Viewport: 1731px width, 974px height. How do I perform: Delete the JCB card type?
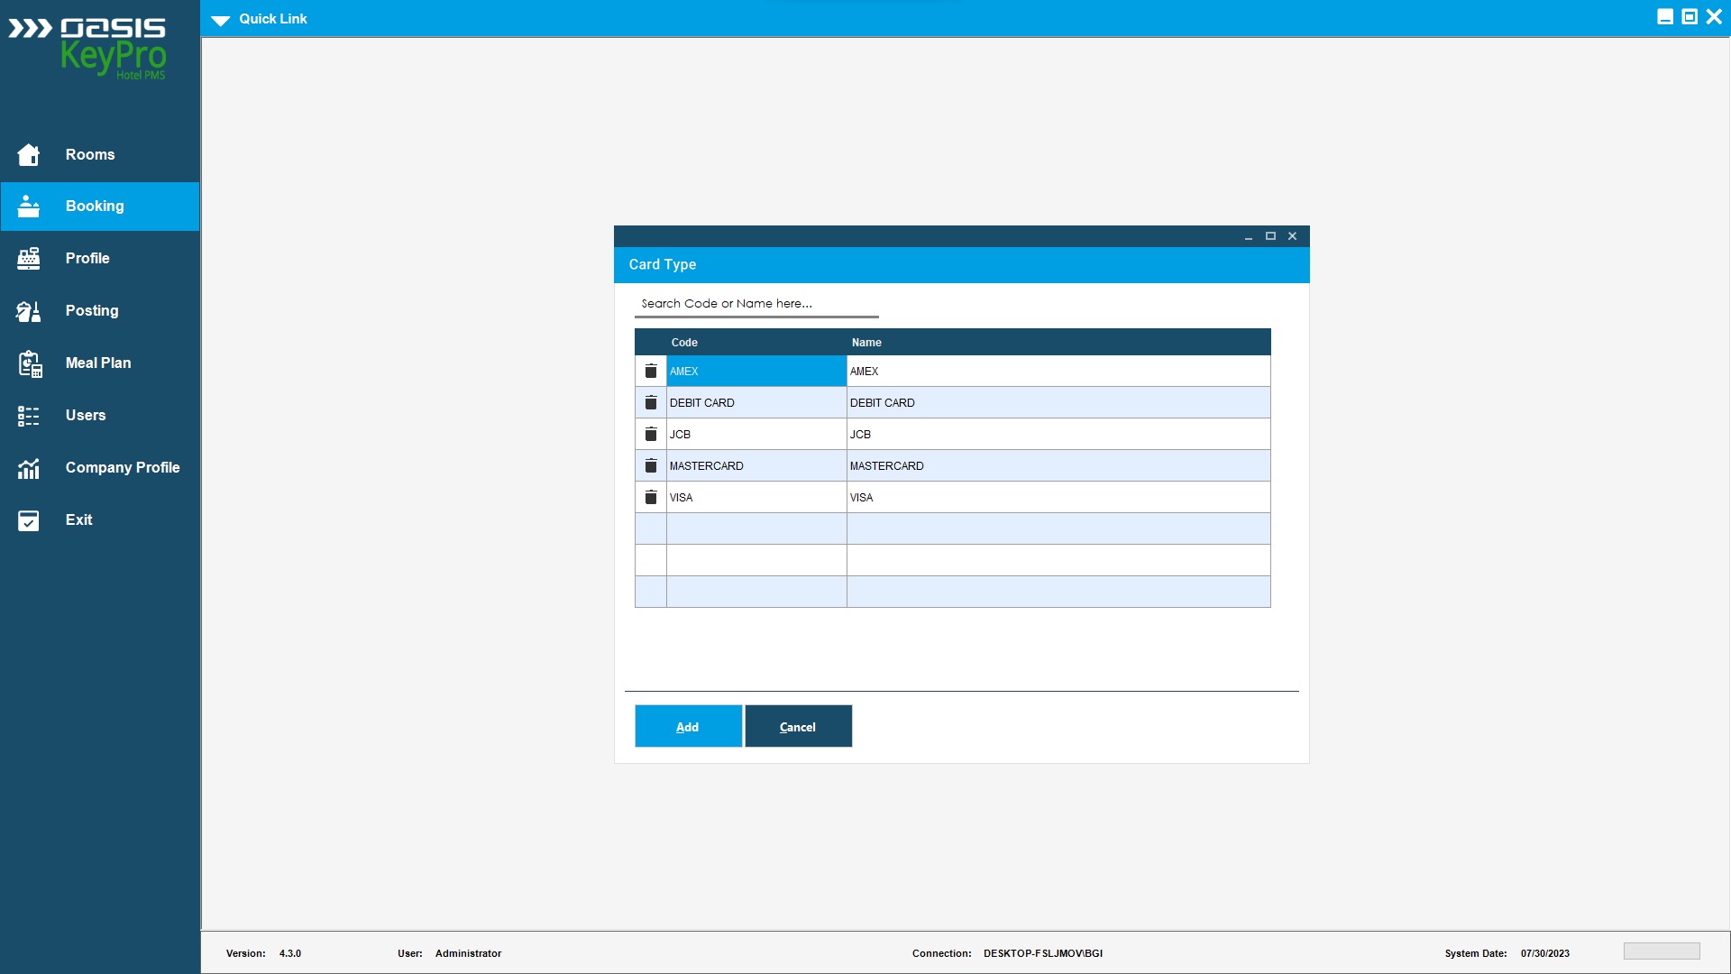pyautogui.click(x=651, y=435)
